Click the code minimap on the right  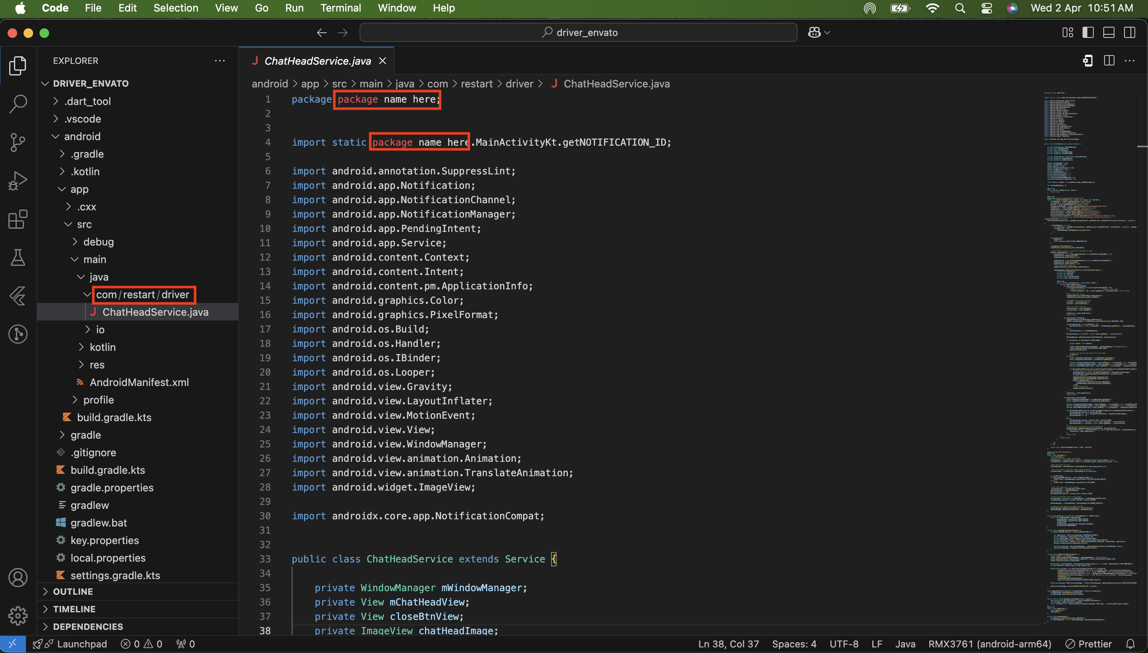(1090, 314)
